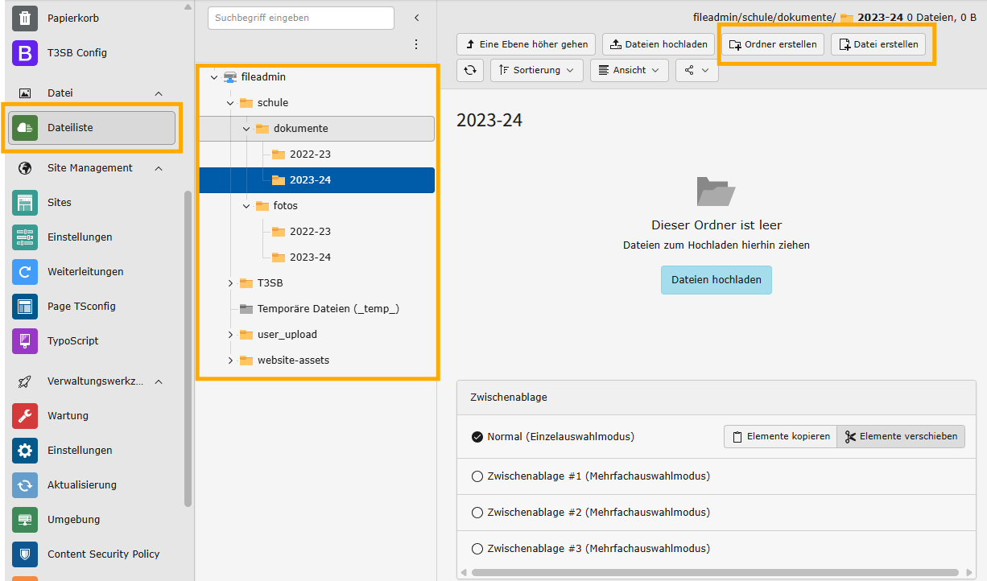This screenshot has height=581, width=987.
Task: Open Content Security Policy module icon
Action: tap(25, 554)
